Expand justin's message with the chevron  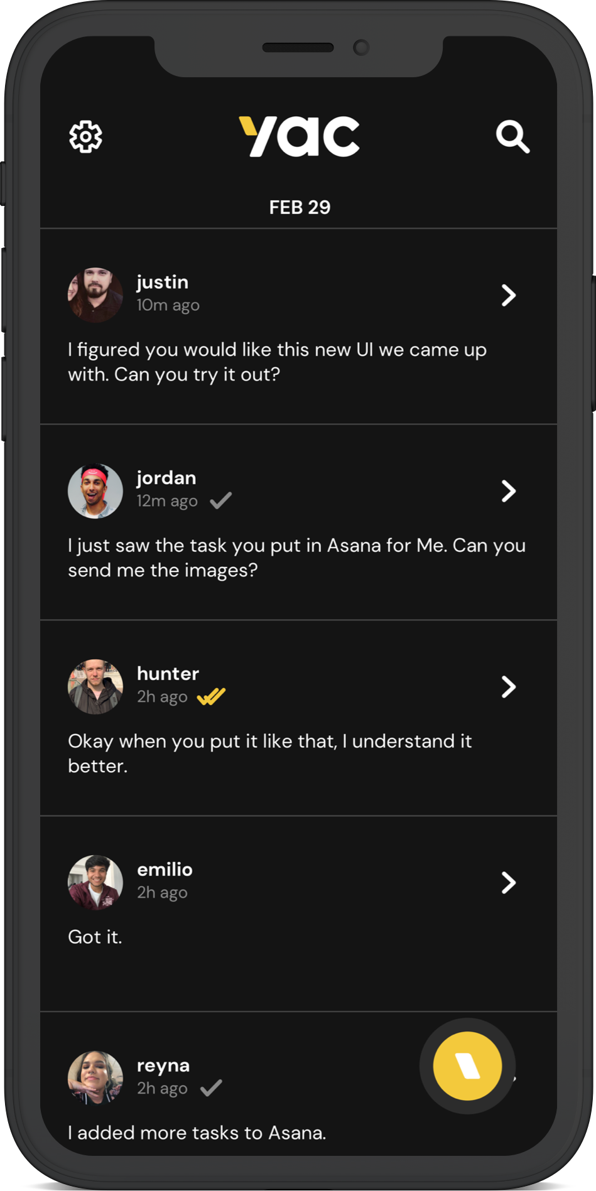(x=510, y=295)
